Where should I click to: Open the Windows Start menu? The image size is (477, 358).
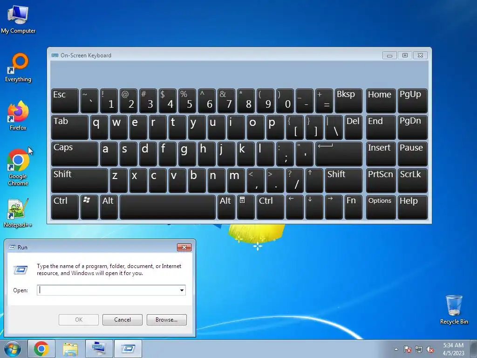[x=13, y=349]
